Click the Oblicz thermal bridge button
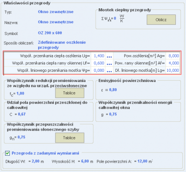186x172 pixels. [161, 20]
